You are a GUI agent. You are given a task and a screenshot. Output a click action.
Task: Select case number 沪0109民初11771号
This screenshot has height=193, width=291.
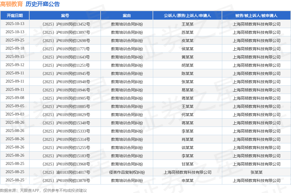73,49
